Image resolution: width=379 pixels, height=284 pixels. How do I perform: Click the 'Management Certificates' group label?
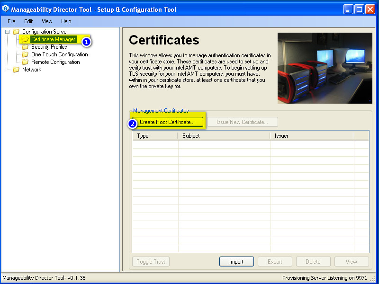[x=161, y=111]
